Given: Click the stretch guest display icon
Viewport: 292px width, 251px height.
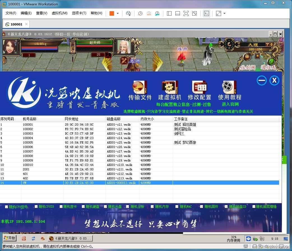Looking at the screenshot, I should coord(219,13).
